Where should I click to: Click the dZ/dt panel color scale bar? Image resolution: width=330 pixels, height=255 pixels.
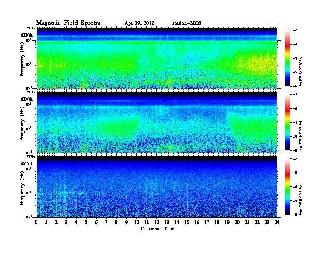point(287,187)
